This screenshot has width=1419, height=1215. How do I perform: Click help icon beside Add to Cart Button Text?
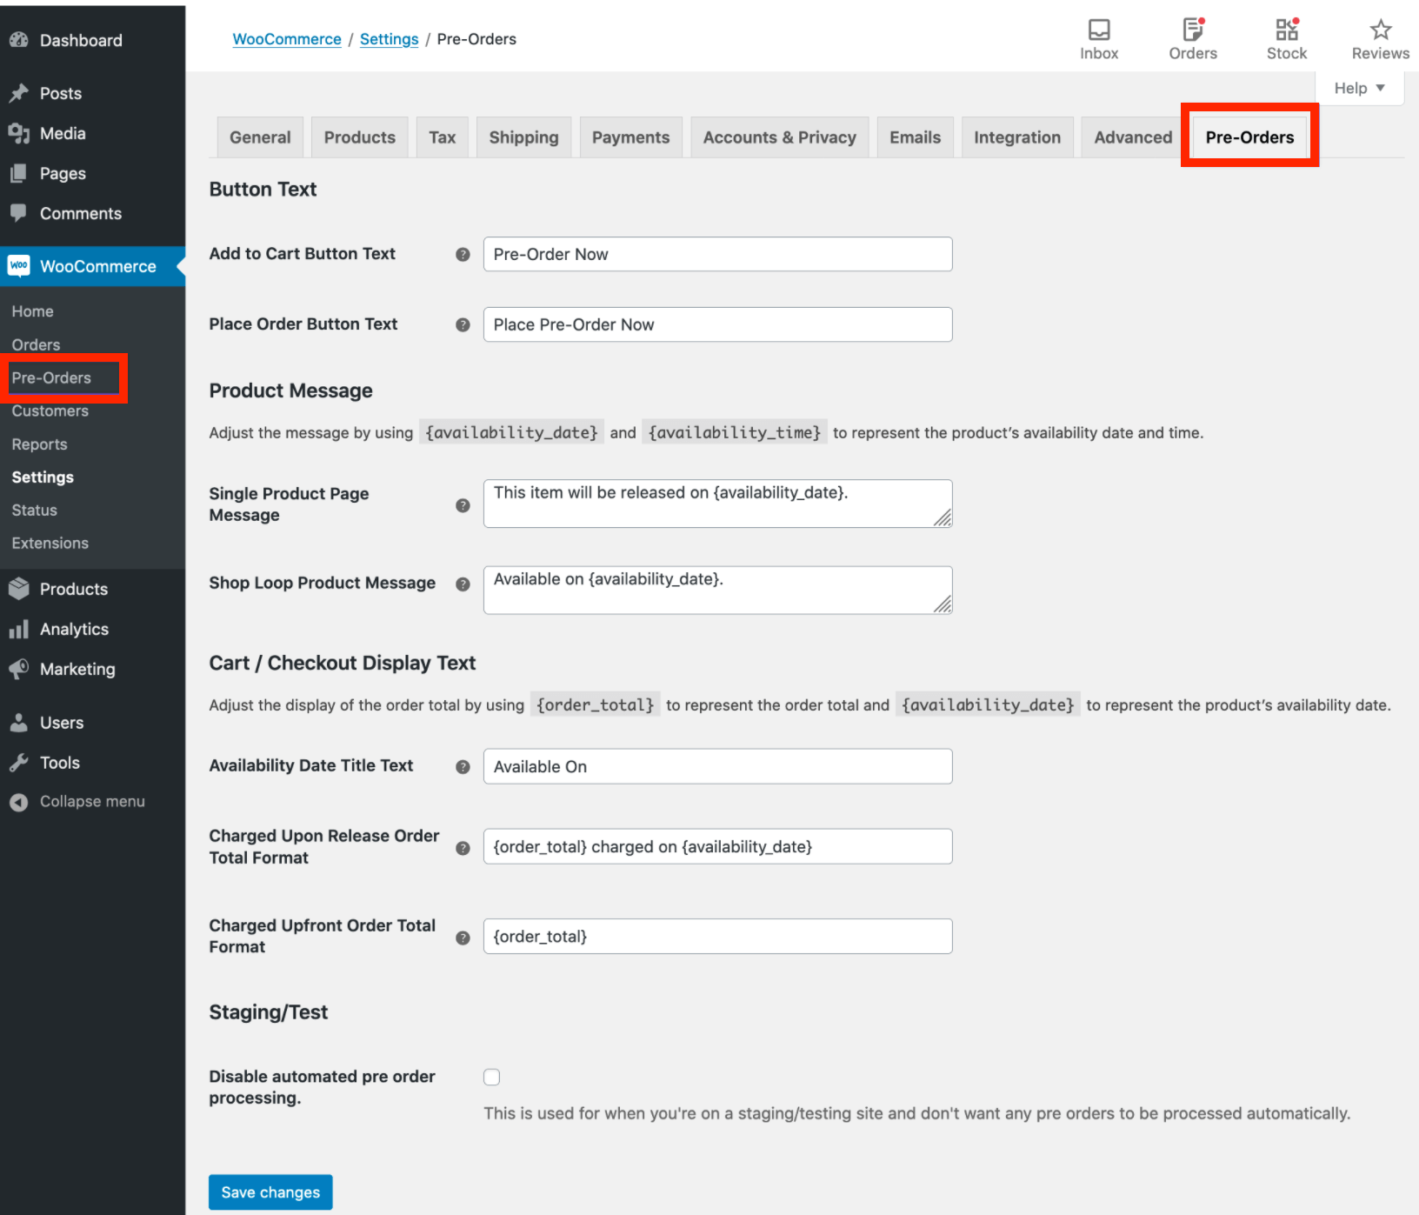[x=463, y=254]
